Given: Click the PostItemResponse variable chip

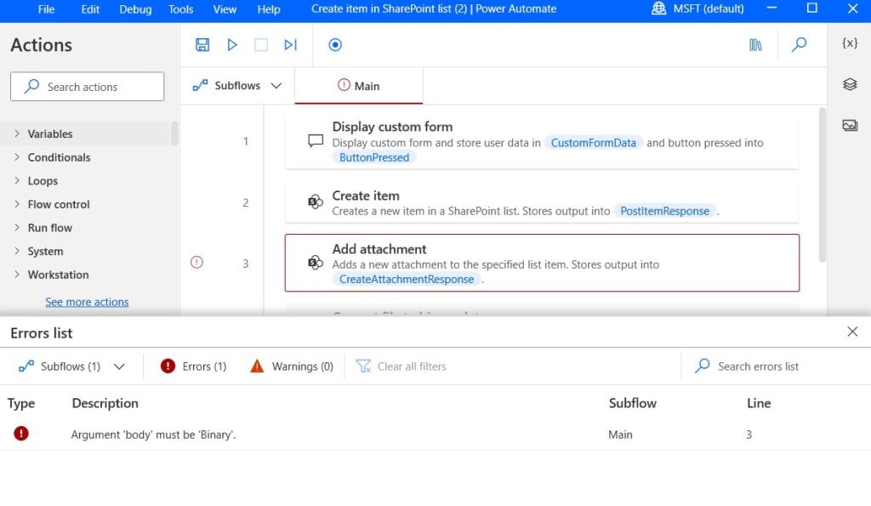Looking at the screenshot, I should click(664, 211).
